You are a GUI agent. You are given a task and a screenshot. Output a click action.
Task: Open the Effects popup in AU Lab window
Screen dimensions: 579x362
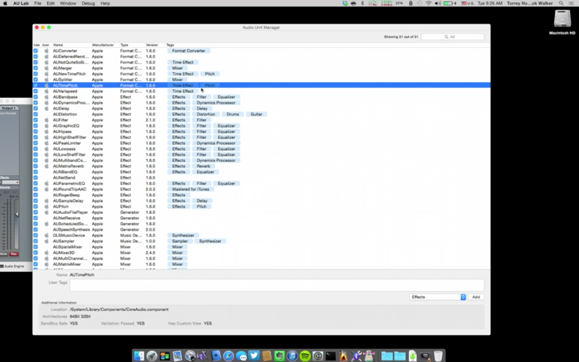click(10, 183)
